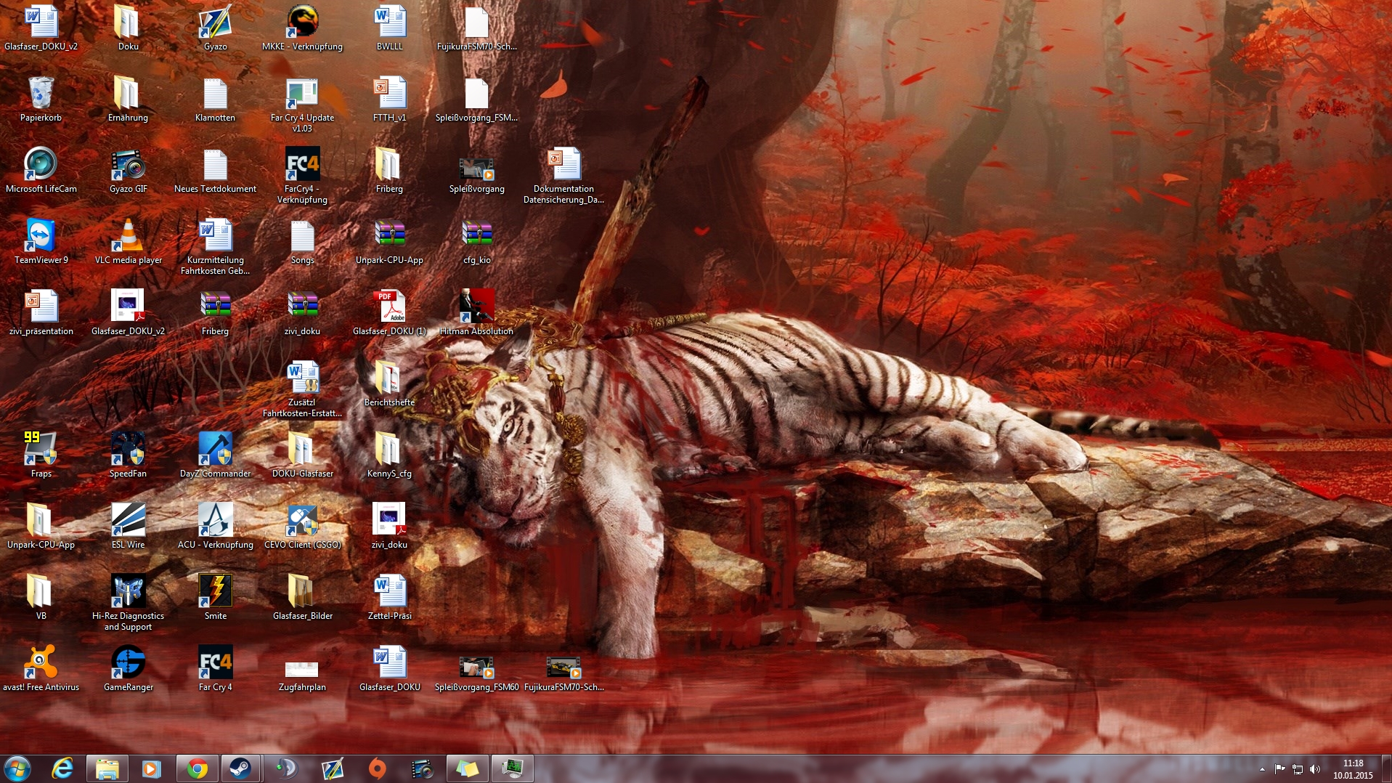The image size is (1392, 783).
Task: Switch to Google Chrome on the taskbar
Action: [x=197, y=768]
